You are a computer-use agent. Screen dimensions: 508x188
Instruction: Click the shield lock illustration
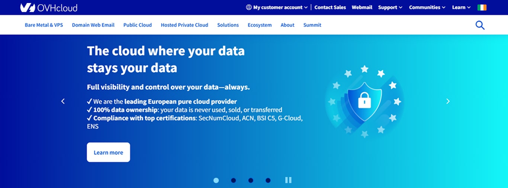(364, 102)
